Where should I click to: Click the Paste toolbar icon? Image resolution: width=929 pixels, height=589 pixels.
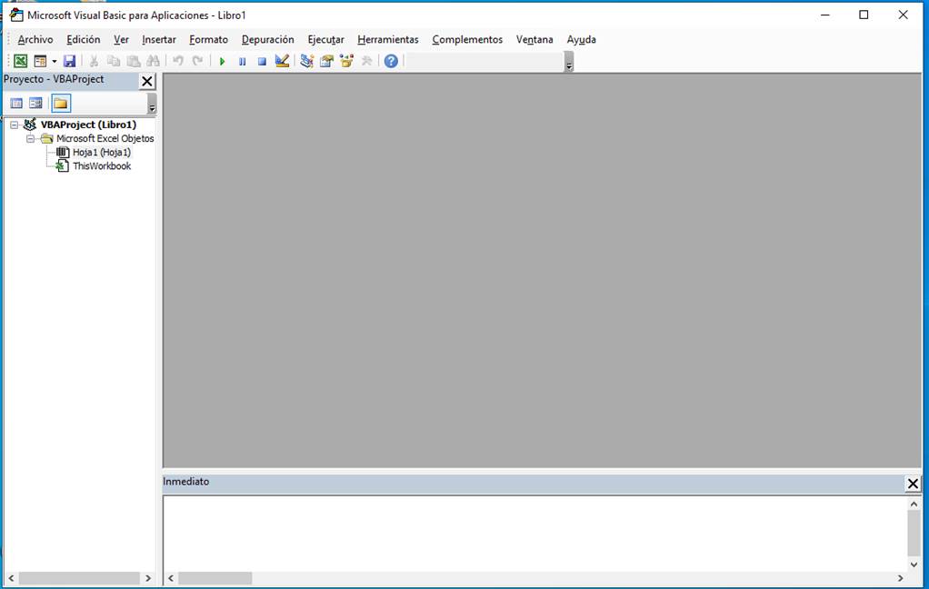(134, 61)
